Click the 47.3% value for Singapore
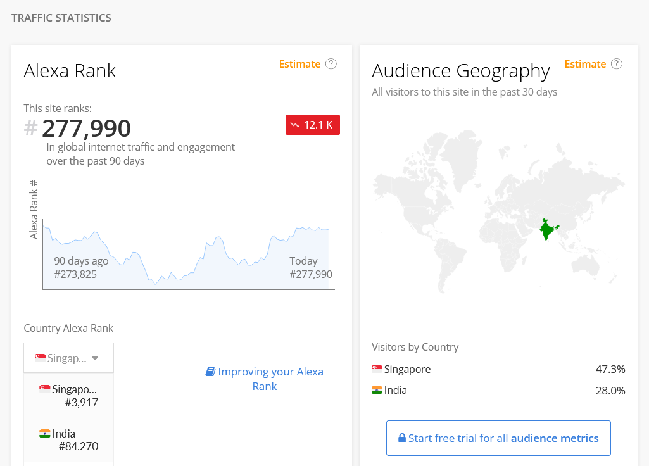 click(x=610, y=369)
